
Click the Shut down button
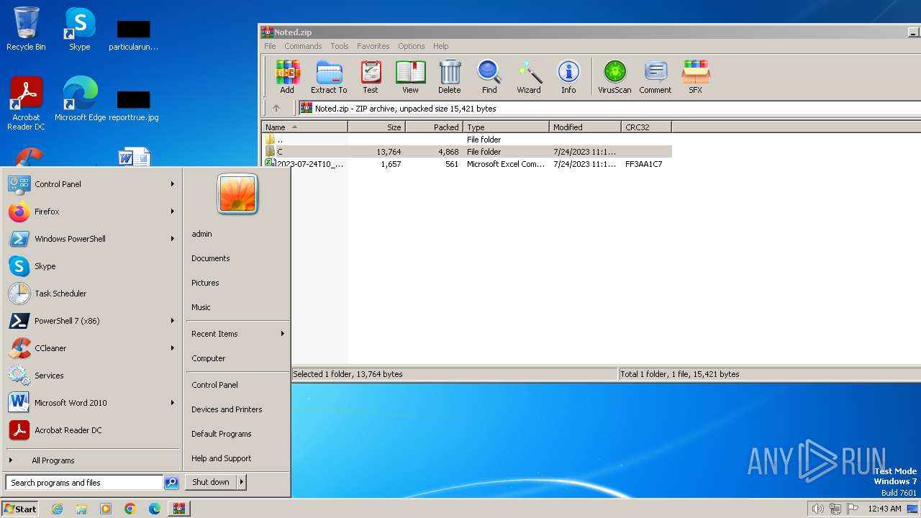(211, 482)
